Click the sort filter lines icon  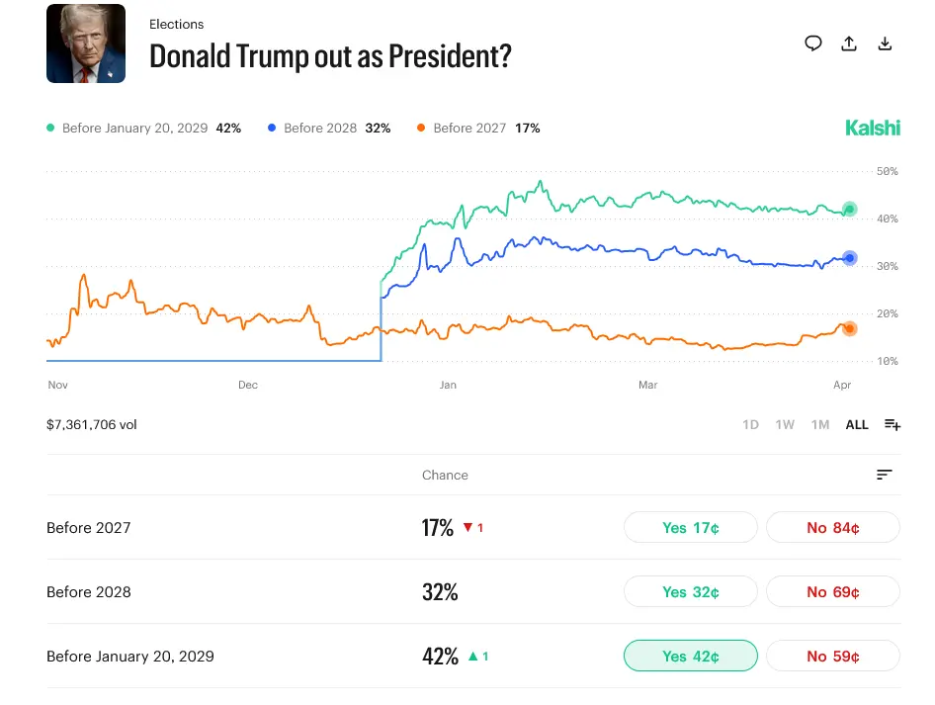point(885,476)
